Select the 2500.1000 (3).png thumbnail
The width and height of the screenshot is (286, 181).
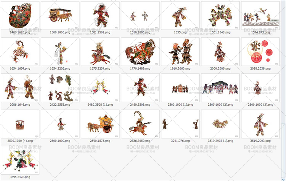pos(260,88)
